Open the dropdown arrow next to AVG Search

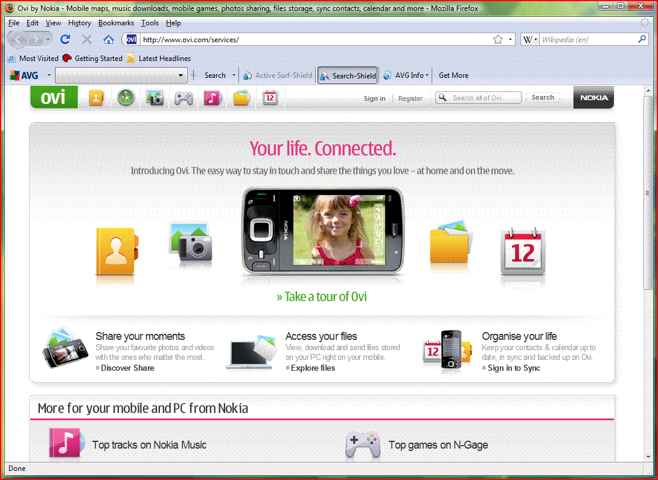(234, 75)
